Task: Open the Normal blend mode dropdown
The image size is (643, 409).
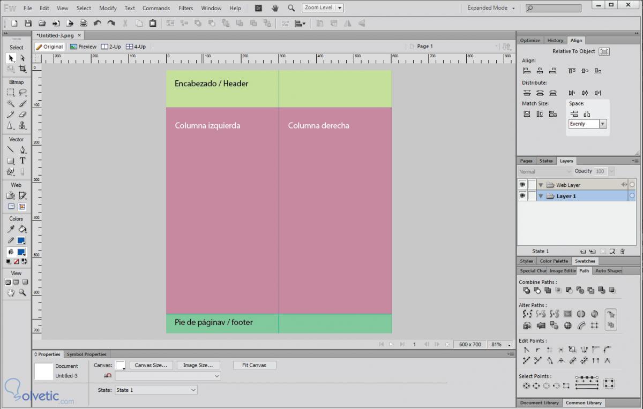Action: click(545, 171)
